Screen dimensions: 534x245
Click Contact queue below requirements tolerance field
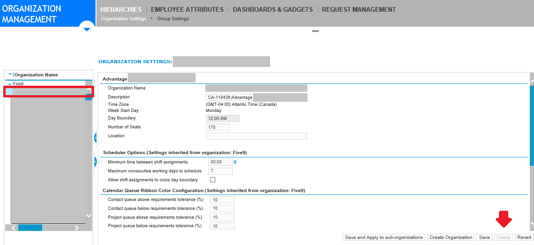pyautogui.click(x=222, y=208)
